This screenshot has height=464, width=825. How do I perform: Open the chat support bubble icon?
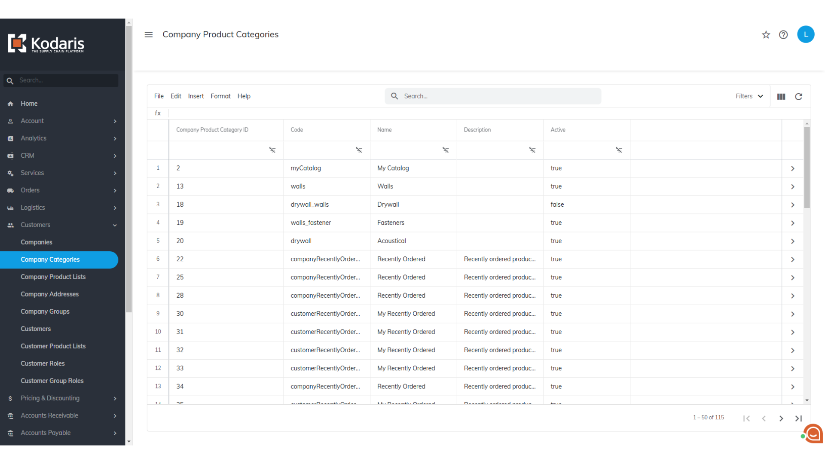pos(813,434)
